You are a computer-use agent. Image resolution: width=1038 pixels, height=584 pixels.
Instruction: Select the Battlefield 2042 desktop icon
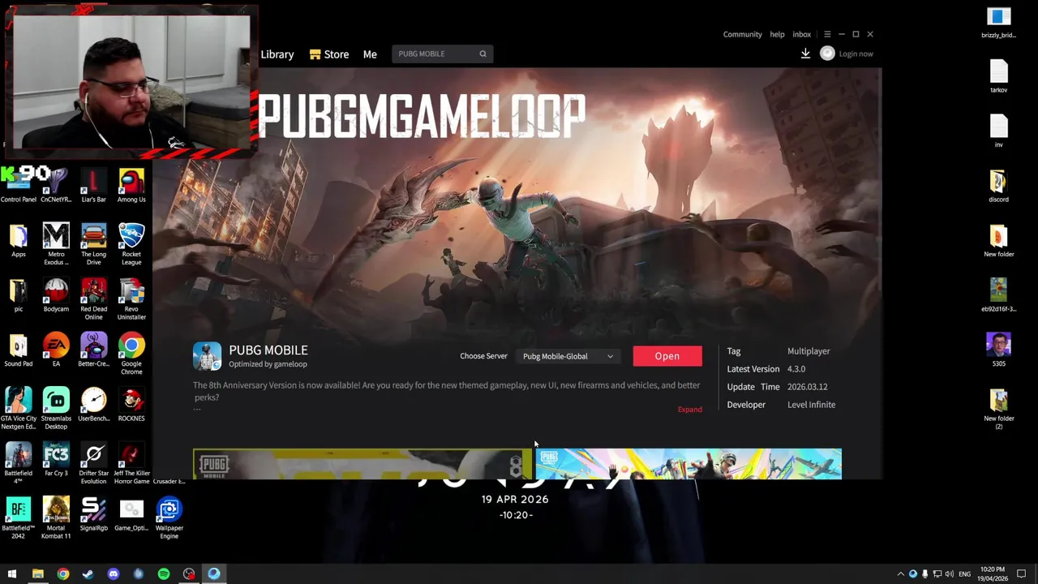(x=18, y=517)
